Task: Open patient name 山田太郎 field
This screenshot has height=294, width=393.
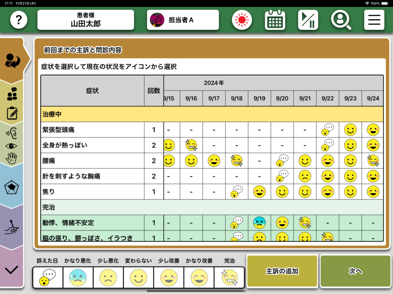Action: point(86,20)
